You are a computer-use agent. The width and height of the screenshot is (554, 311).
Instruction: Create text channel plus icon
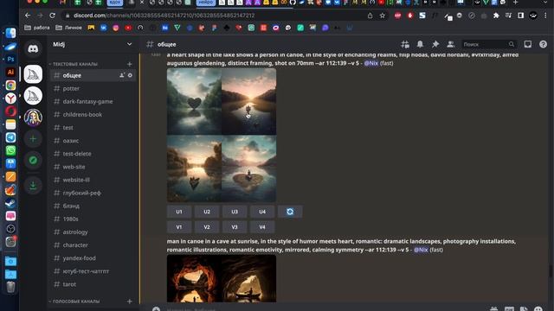[129, 64]
